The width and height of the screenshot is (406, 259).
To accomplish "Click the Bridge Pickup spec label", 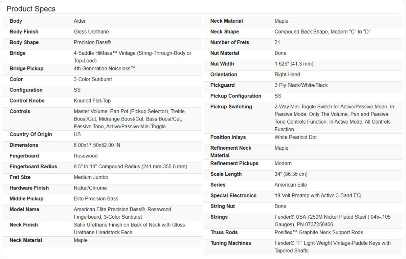I will tap(26, 69).
